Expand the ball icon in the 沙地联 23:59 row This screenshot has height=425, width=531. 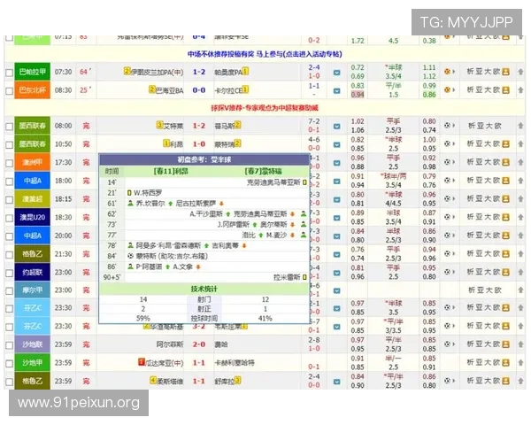click(x=450, y=344)
